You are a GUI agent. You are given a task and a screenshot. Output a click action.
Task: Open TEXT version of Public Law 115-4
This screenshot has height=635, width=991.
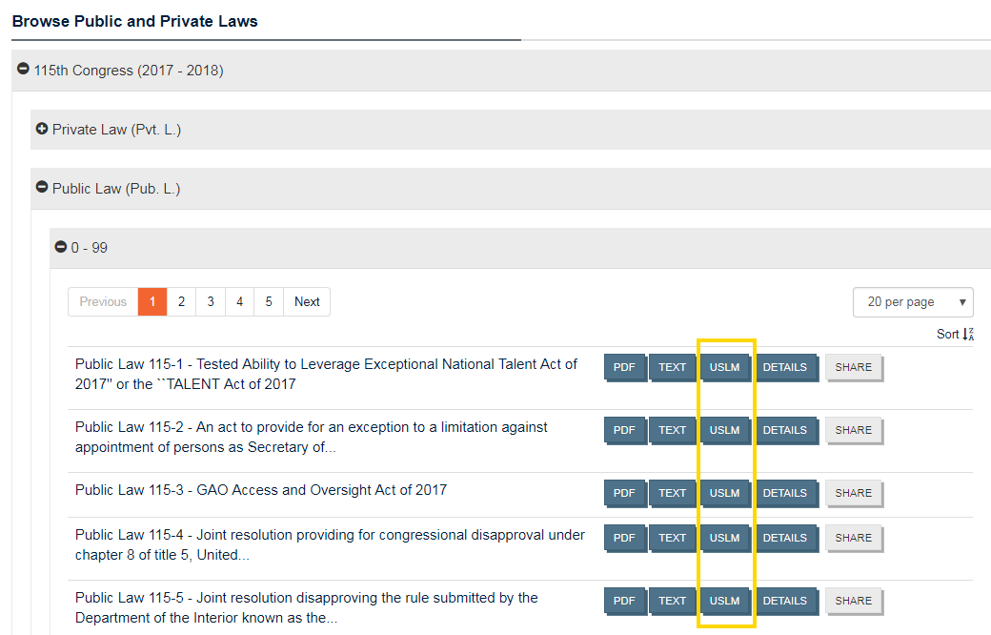tap(672, 538)
